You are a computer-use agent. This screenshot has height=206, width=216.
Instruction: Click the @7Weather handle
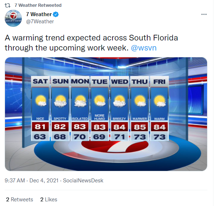point(40,21)
